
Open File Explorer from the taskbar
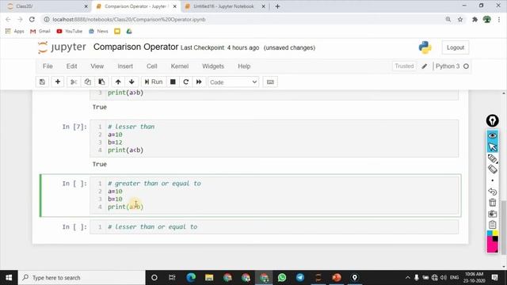[209, 278]
